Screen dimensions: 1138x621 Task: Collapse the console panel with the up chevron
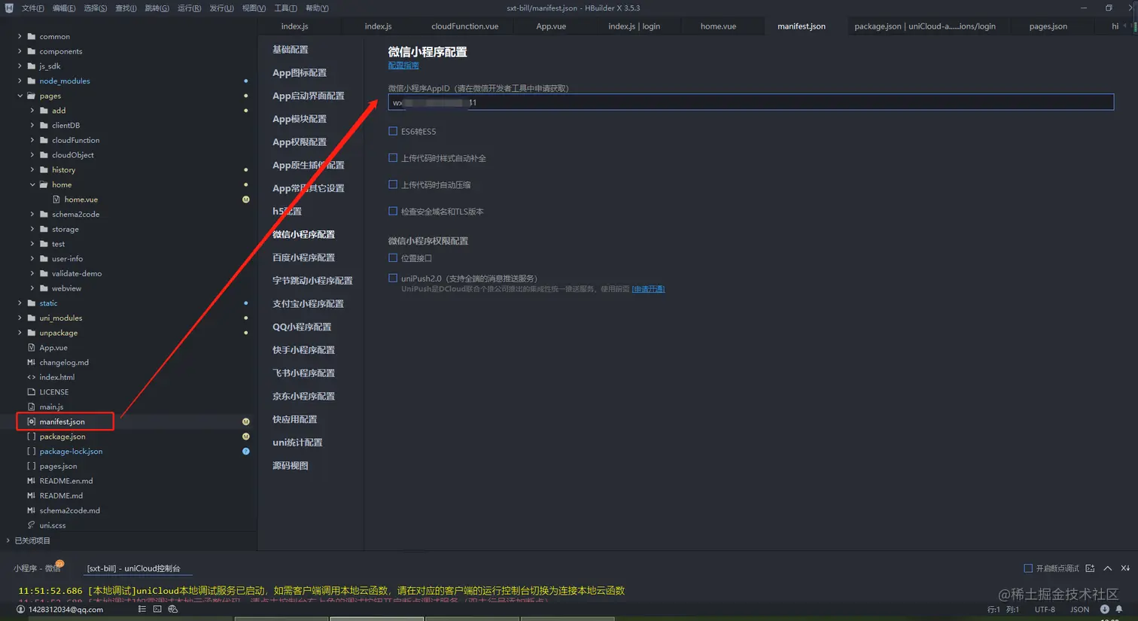[x=1108, y=568]
